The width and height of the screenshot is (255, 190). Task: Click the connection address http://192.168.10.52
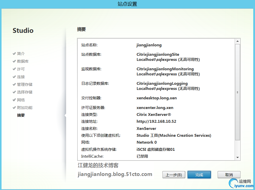[x=156, y=121]
